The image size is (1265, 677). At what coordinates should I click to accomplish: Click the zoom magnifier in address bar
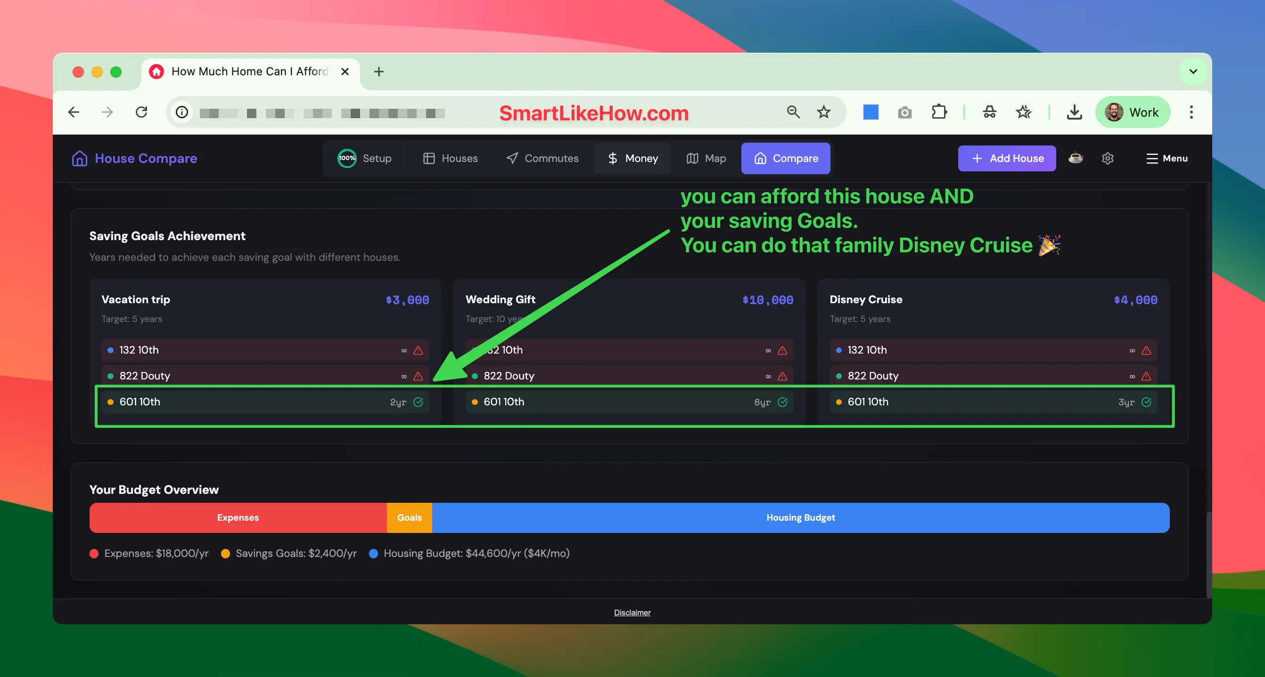click(x=793, y=113)
